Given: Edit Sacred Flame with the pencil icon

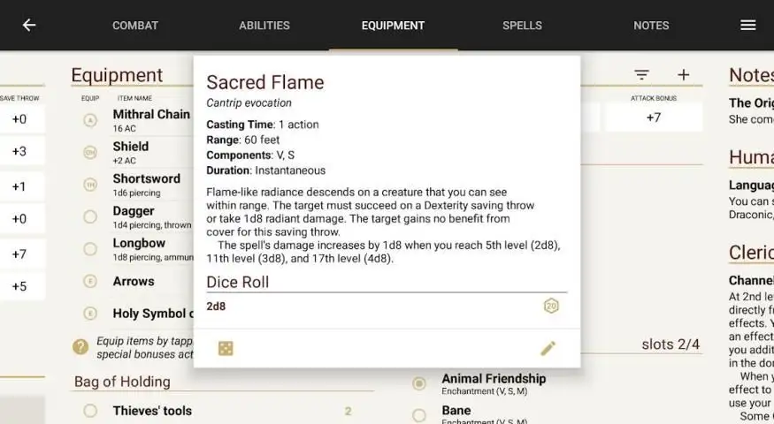Looking at the screenshot, I should (548, 348).
